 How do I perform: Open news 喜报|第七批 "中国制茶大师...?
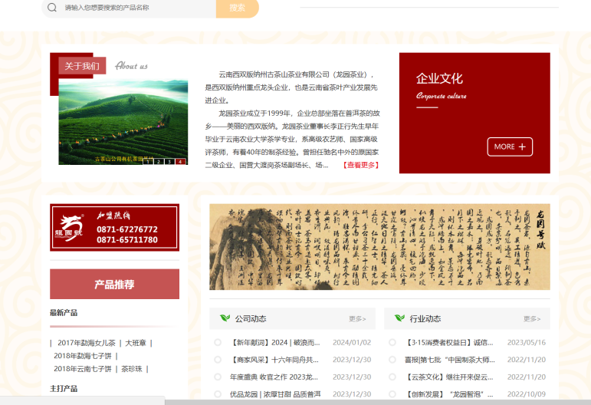450,360
